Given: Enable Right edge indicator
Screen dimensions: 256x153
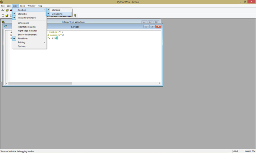Looking at the screenshot, I should (29, 31).
